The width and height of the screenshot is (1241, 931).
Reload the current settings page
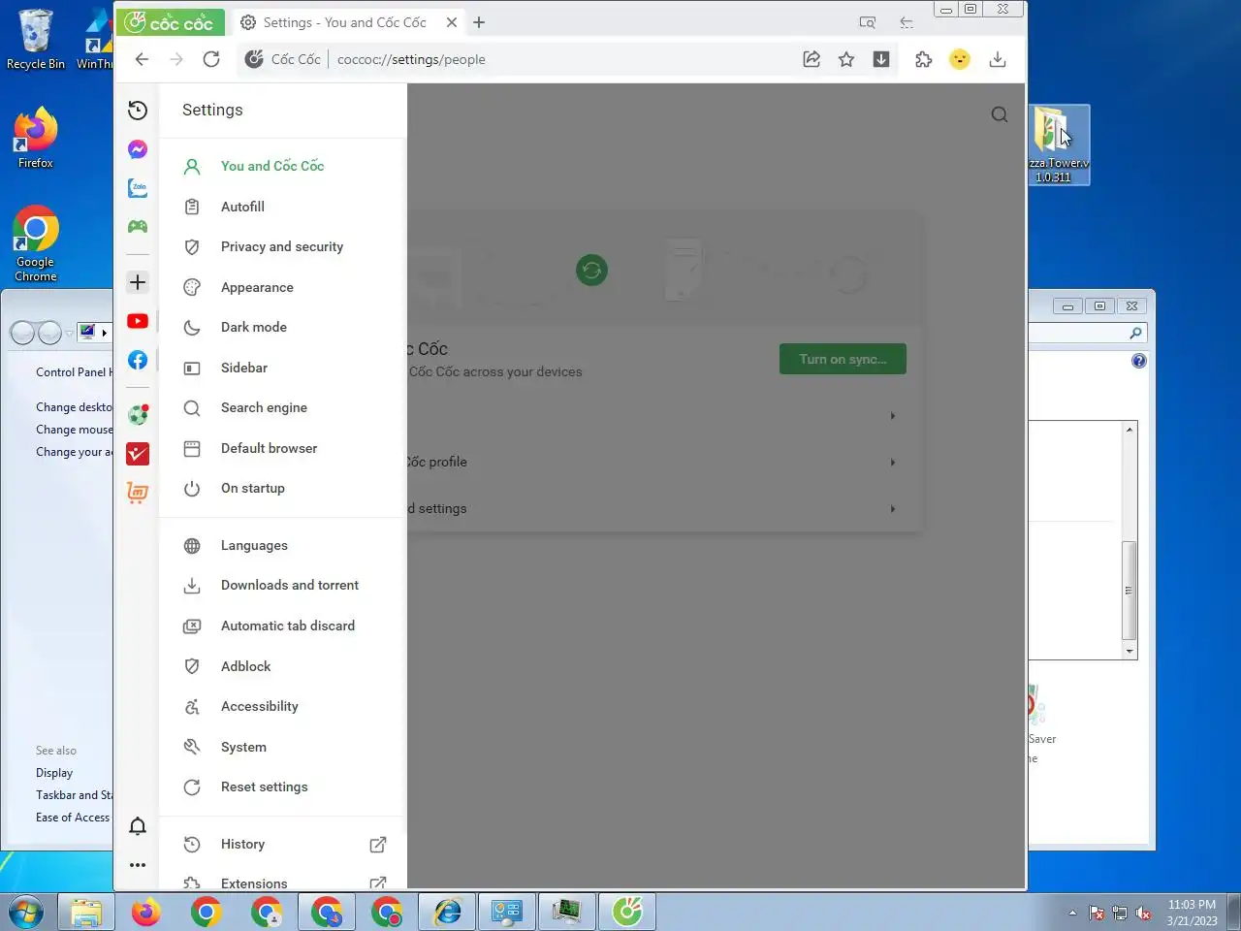211,59
